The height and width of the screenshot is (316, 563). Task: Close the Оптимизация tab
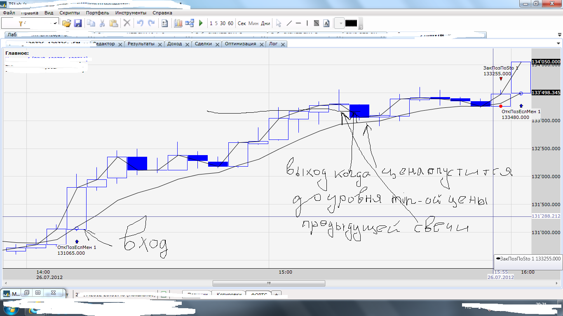[261, 44]
